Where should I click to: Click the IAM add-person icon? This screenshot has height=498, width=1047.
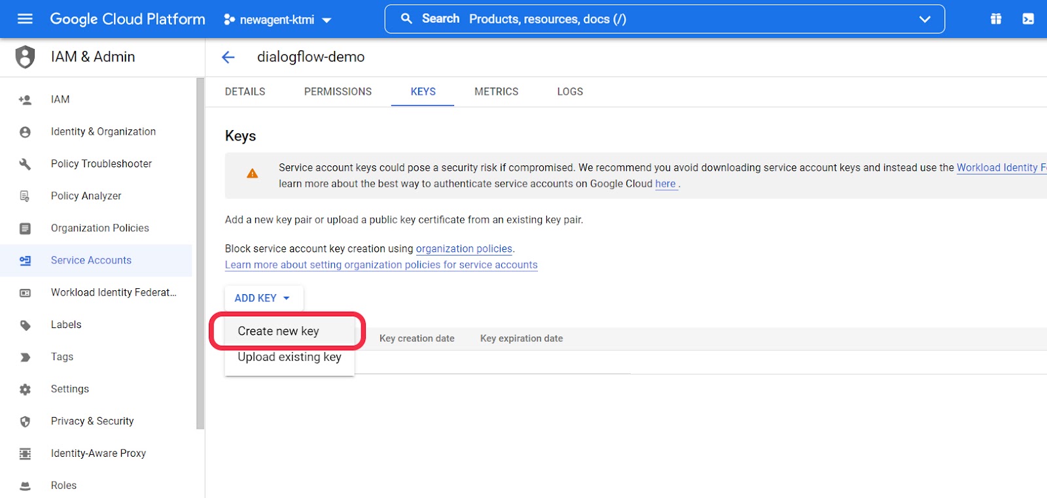pos(25,100)
